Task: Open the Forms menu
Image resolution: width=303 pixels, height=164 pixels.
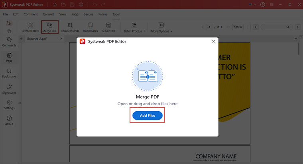Action: [102, 14]
